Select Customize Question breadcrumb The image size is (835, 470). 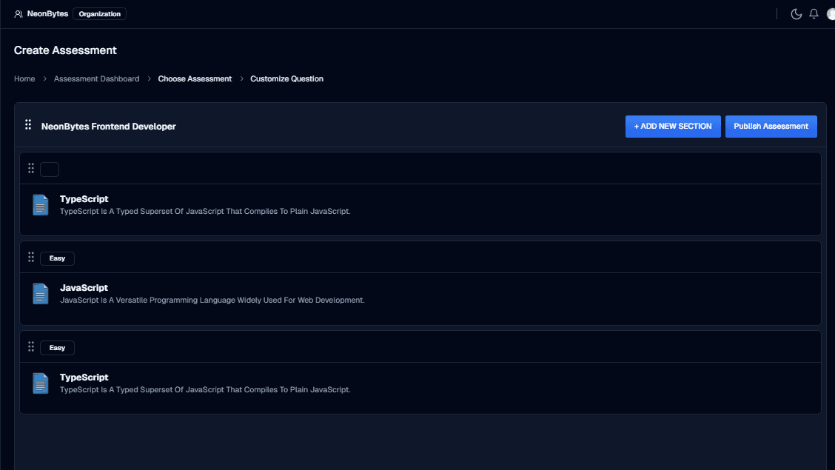tap(286, 78)
